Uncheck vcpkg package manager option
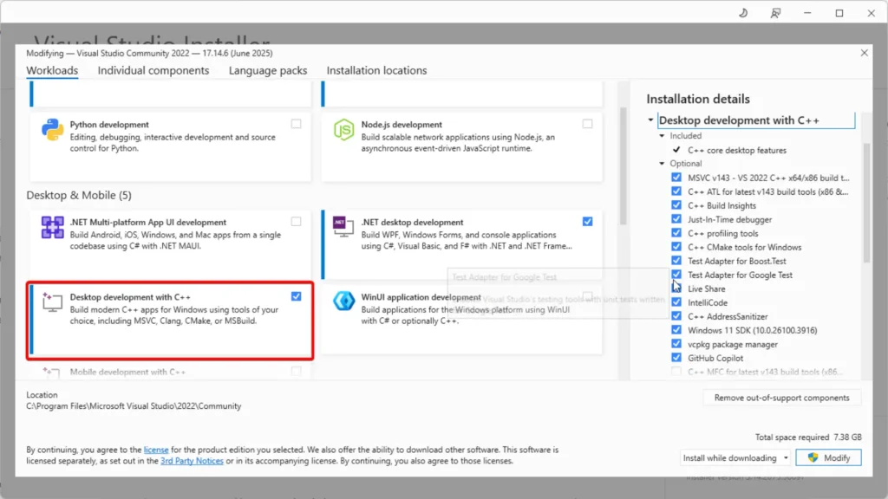Image resolution: width=888 pixels, height=499 pixels. (x=676, y=343)
